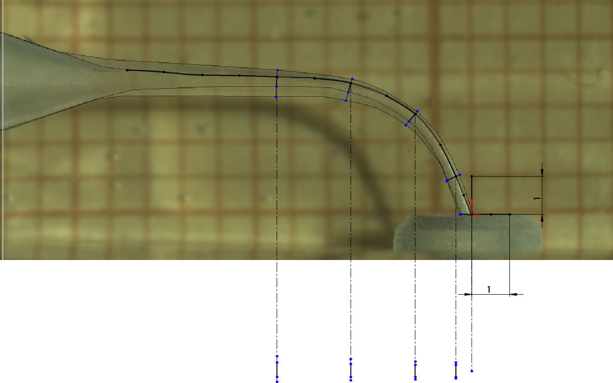Select top arrowhead of the vertical dimension
The width and height of the screenshot is (613, 383).
(543, 172)
